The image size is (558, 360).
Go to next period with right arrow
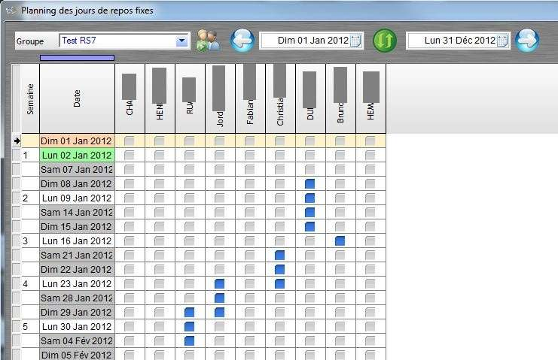point(527,41)
